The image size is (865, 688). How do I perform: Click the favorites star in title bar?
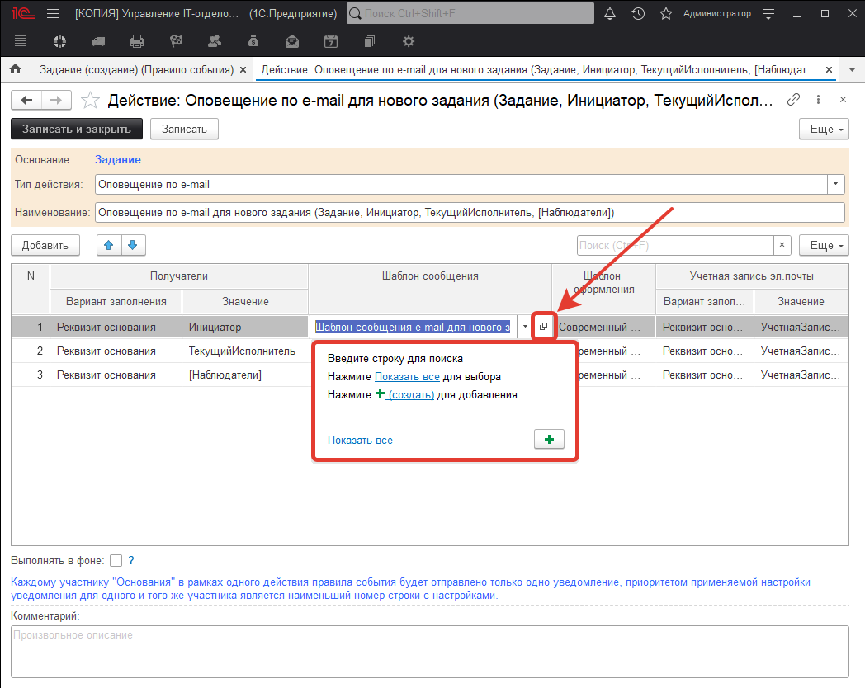(x=665, y=14)
